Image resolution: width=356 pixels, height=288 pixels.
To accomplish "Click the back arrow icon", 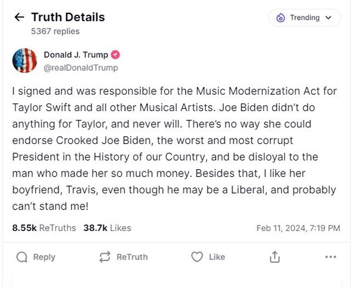I will [x=19, y=17].
